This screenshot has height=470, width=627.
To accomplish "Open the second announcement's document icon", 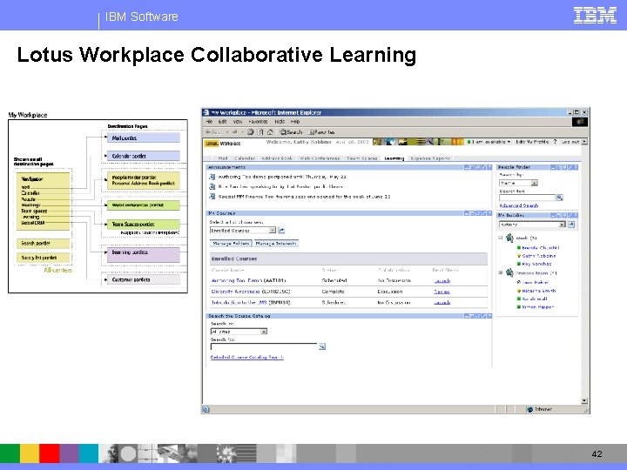I will click(212, 186).
